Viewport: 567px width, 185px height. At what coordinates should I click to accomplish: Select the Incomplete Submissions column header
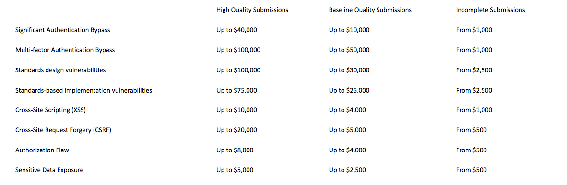tap(491, 10)
